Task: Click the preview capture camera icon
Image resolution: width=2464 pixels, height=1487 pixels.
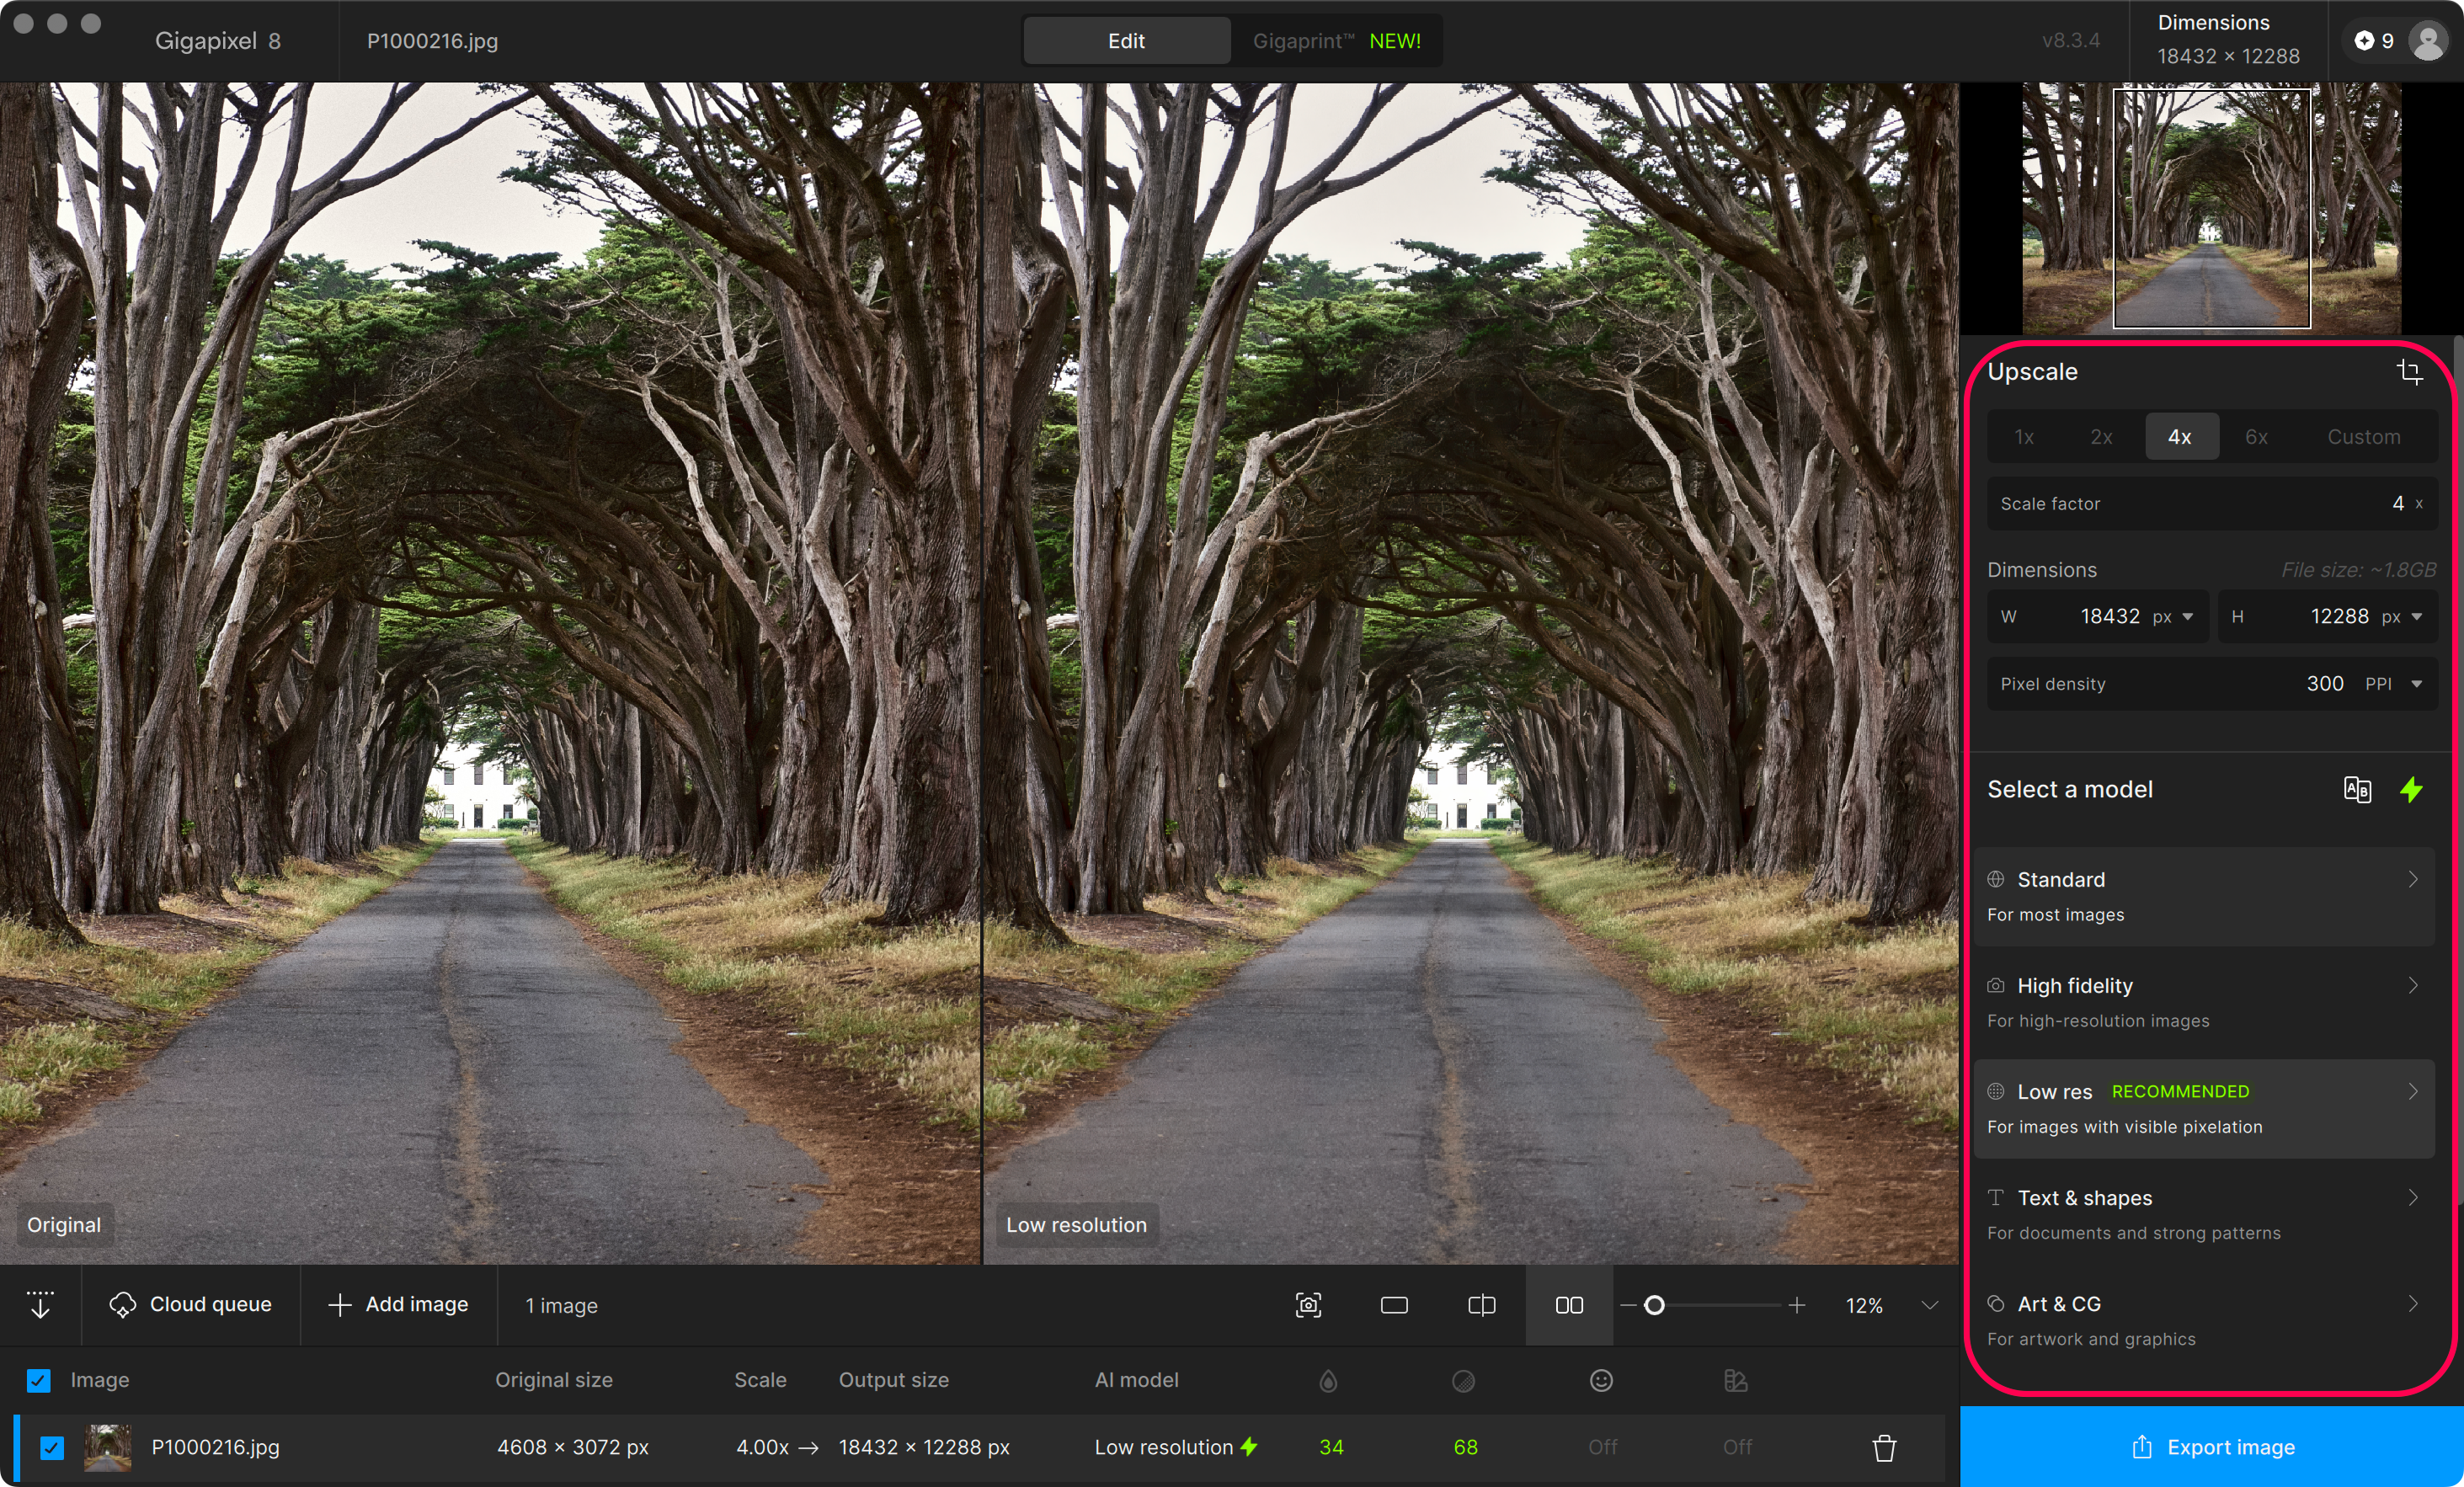Action: point(1308,1305)
